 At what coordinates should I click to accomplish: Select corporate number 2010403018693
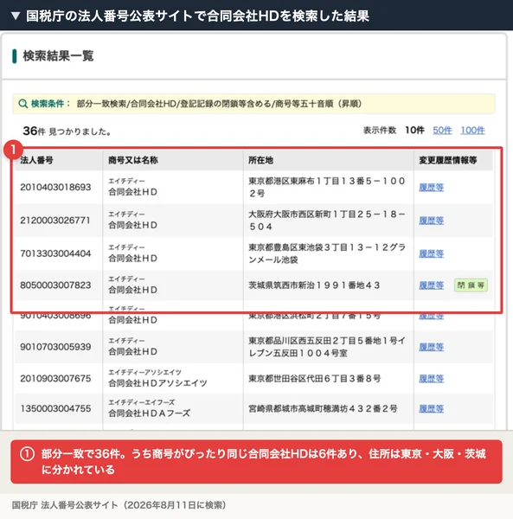(55, 188)
